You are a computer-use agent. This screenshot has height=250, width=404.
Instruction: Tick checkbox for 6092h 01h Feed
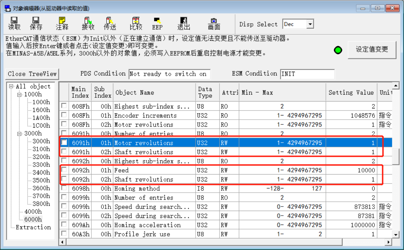[x=64, y=170]
